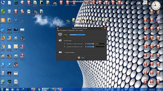Click the monitor icon in recorder window
Screen dimensions: 163x91
[x=60, y=34]
